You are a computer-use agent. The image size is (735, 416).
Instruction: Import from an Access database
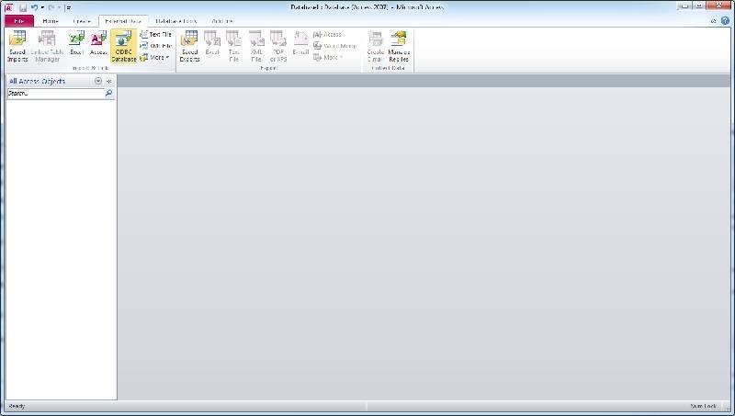click(x=98, y=46)
